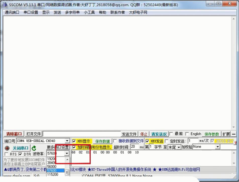The height and width of the screenshot is (182, 239).
Task: Select 19200 in baud rate list
Action: pos(56,159)
